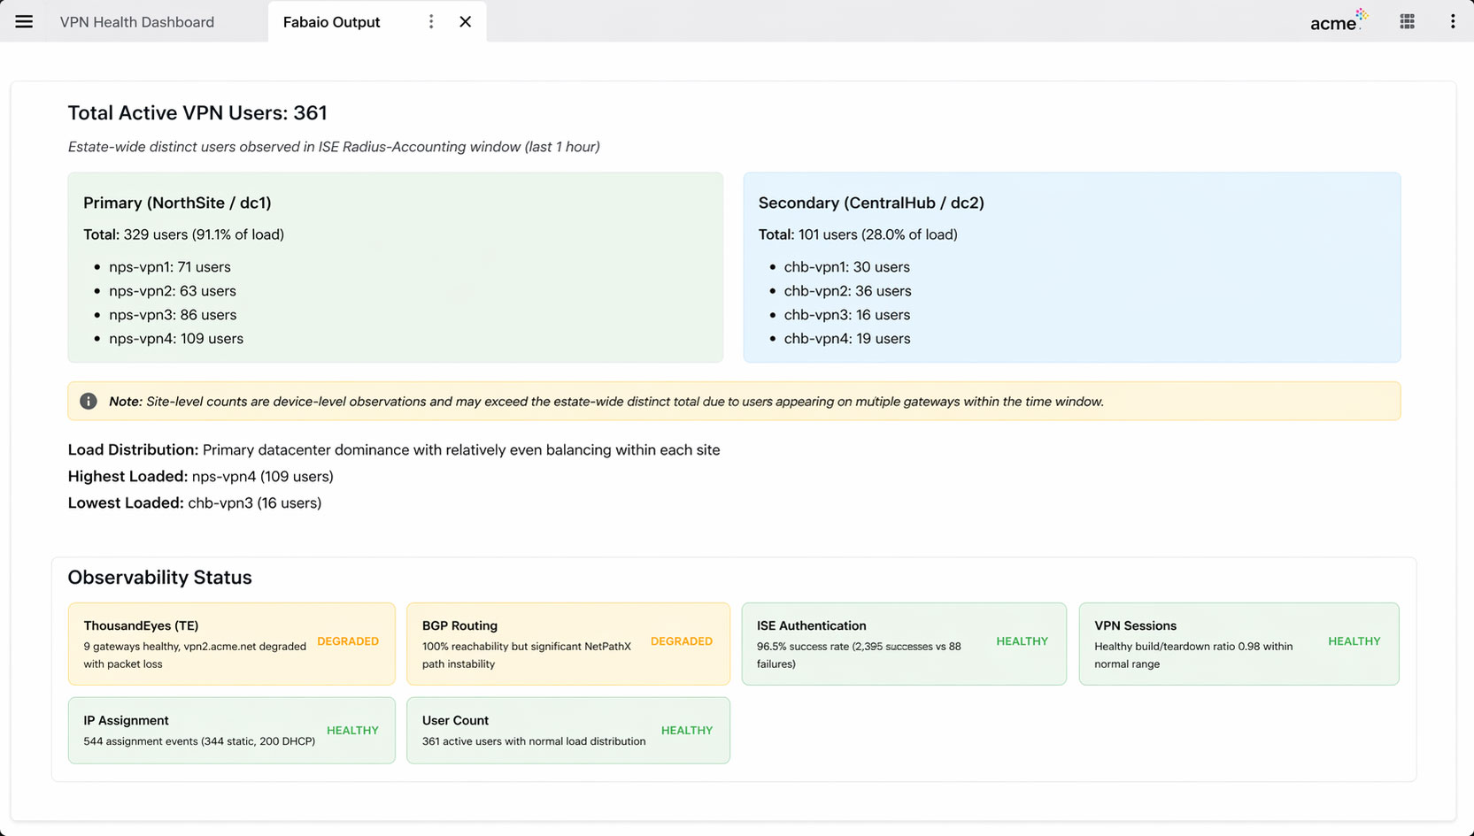Click the DEGRADED badge on BGP Routing
This screenshot has width=1474, height=836.
click(x=681, y=641)
